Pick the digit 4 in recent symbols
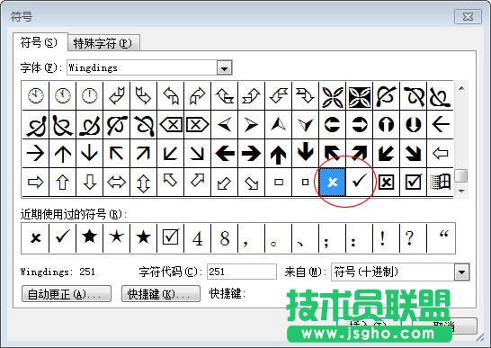The width and height of the screenshot is (491, 348). pyautogui.click(x=198, y=237)
